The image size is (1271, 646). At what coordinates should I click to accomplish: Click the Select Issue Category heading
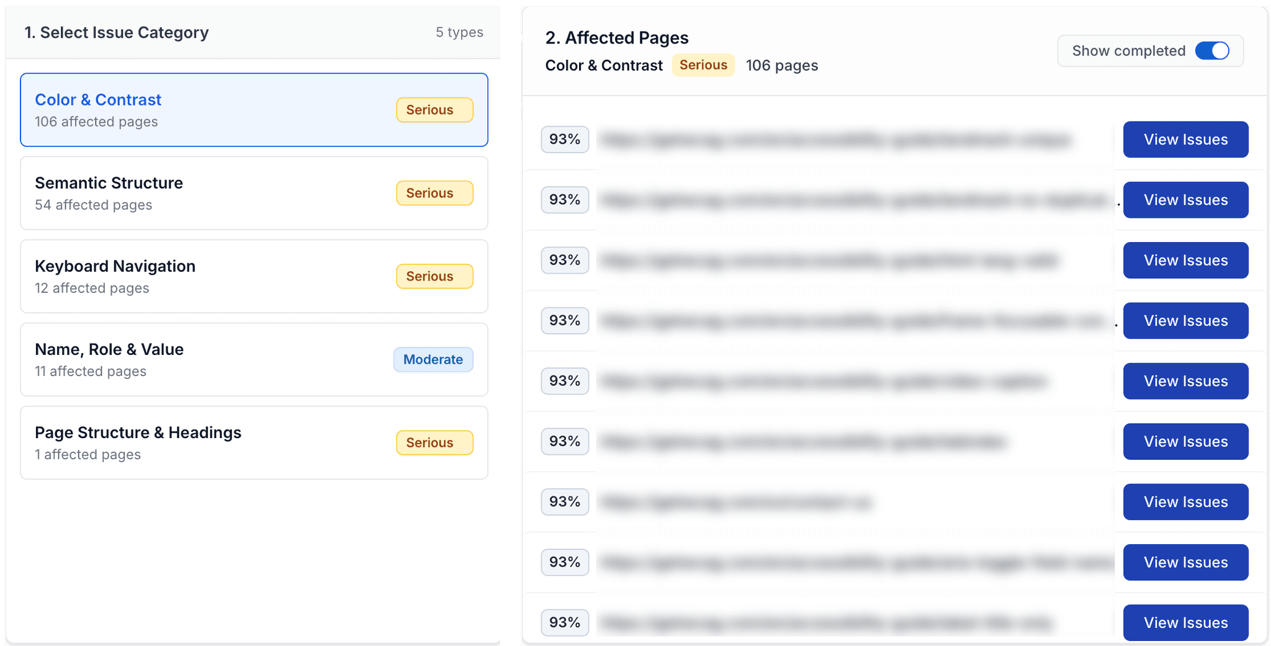pyautogui.click(x=116, y=32)
